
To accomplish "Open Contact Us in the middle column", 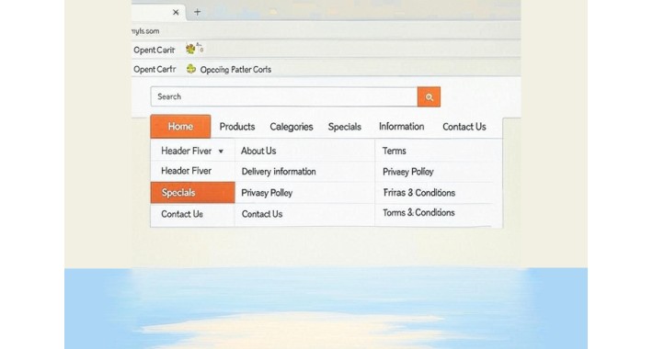I will point(262,214).
